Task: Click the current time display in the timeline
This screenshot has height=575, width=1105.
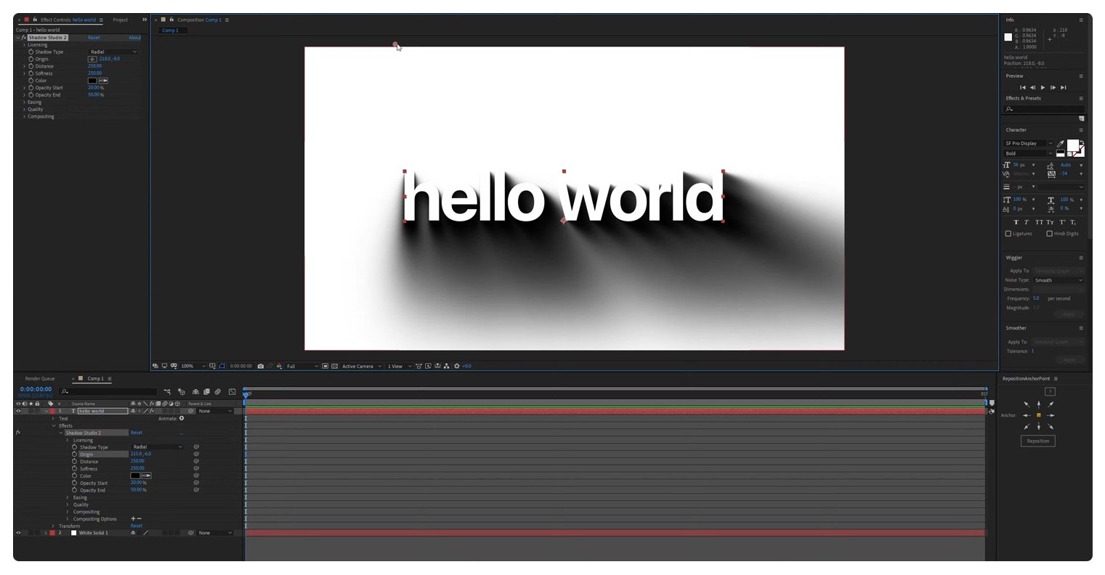Action: tap(35, 388)
